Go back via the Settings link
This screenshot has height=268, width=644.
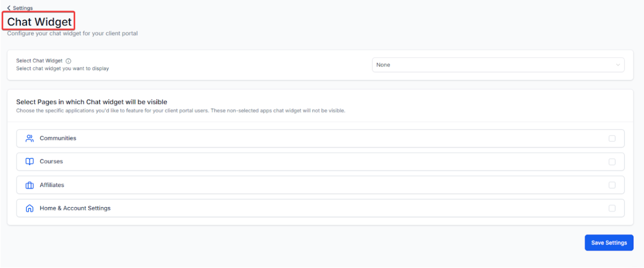click(22, 8)
